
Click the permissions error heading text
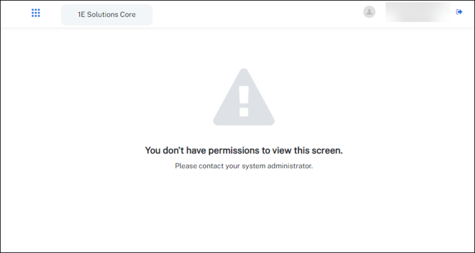(x=243, y=150)
